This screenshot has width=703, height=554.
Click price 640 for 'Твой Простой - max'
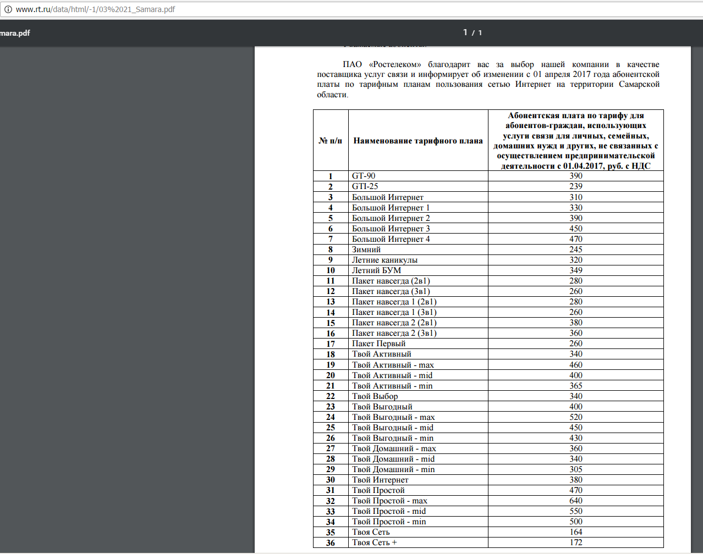click(575, 501)
